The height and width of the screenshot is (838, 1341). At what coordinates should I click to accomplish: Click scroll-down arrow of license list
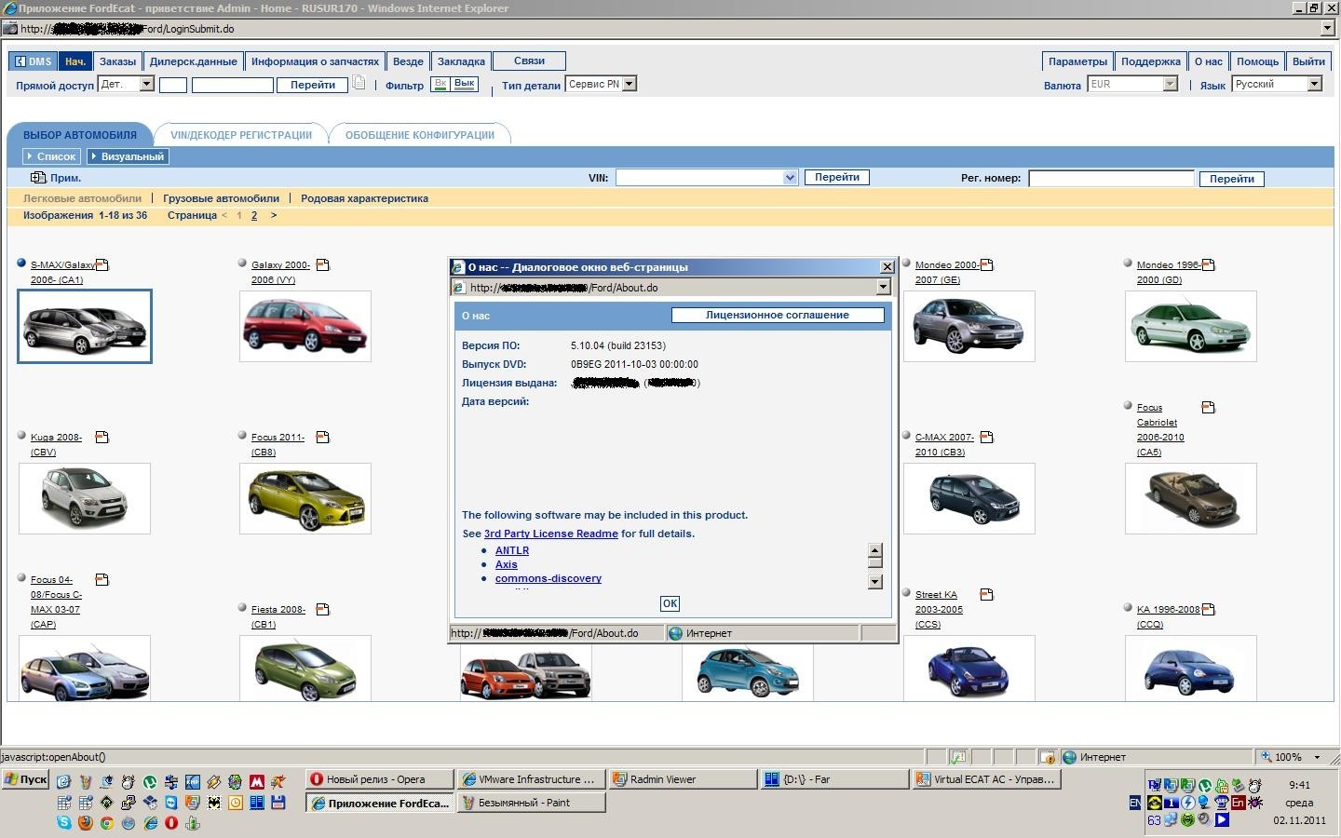tap(874, 582)
